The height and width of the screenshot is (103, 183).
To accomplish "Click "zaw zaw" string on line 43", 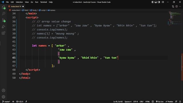I will [x=65, y=50].
